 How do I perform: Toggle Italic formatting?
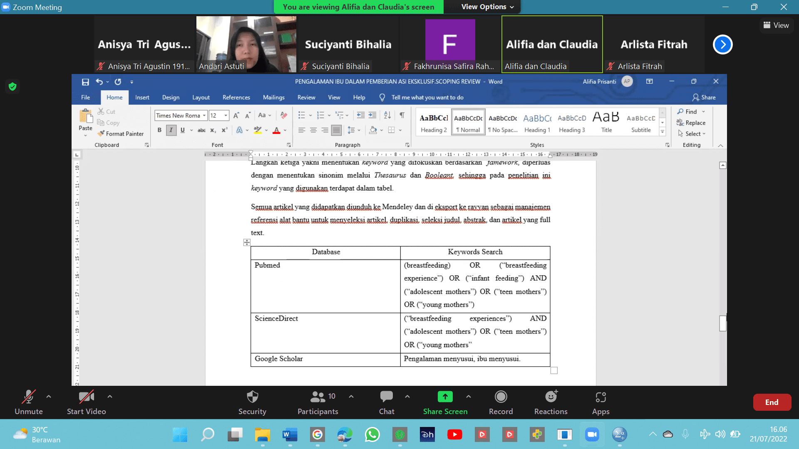click(x=171, y=130)
